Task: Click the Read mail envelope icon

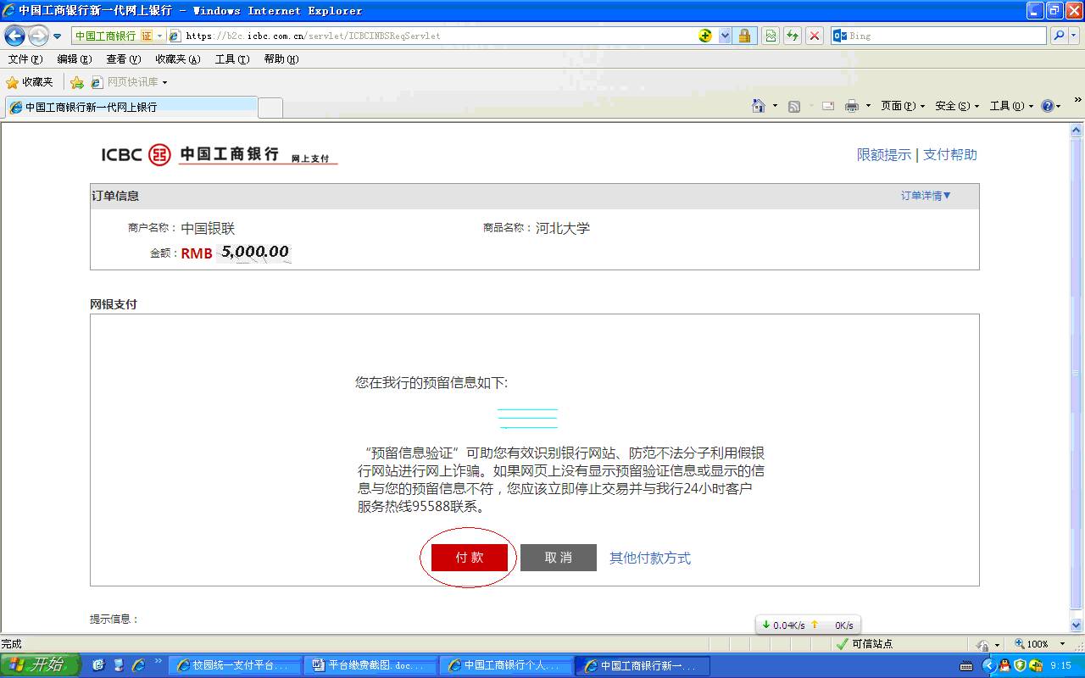Action: [828, 106]
